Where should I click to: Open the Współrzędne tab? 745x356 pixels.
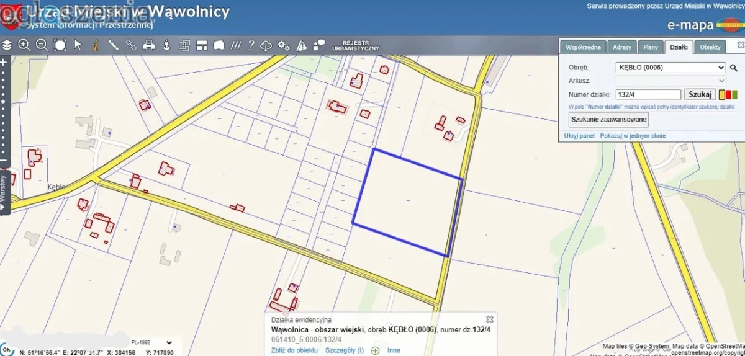pyautogui.click(x=582, y=47)
